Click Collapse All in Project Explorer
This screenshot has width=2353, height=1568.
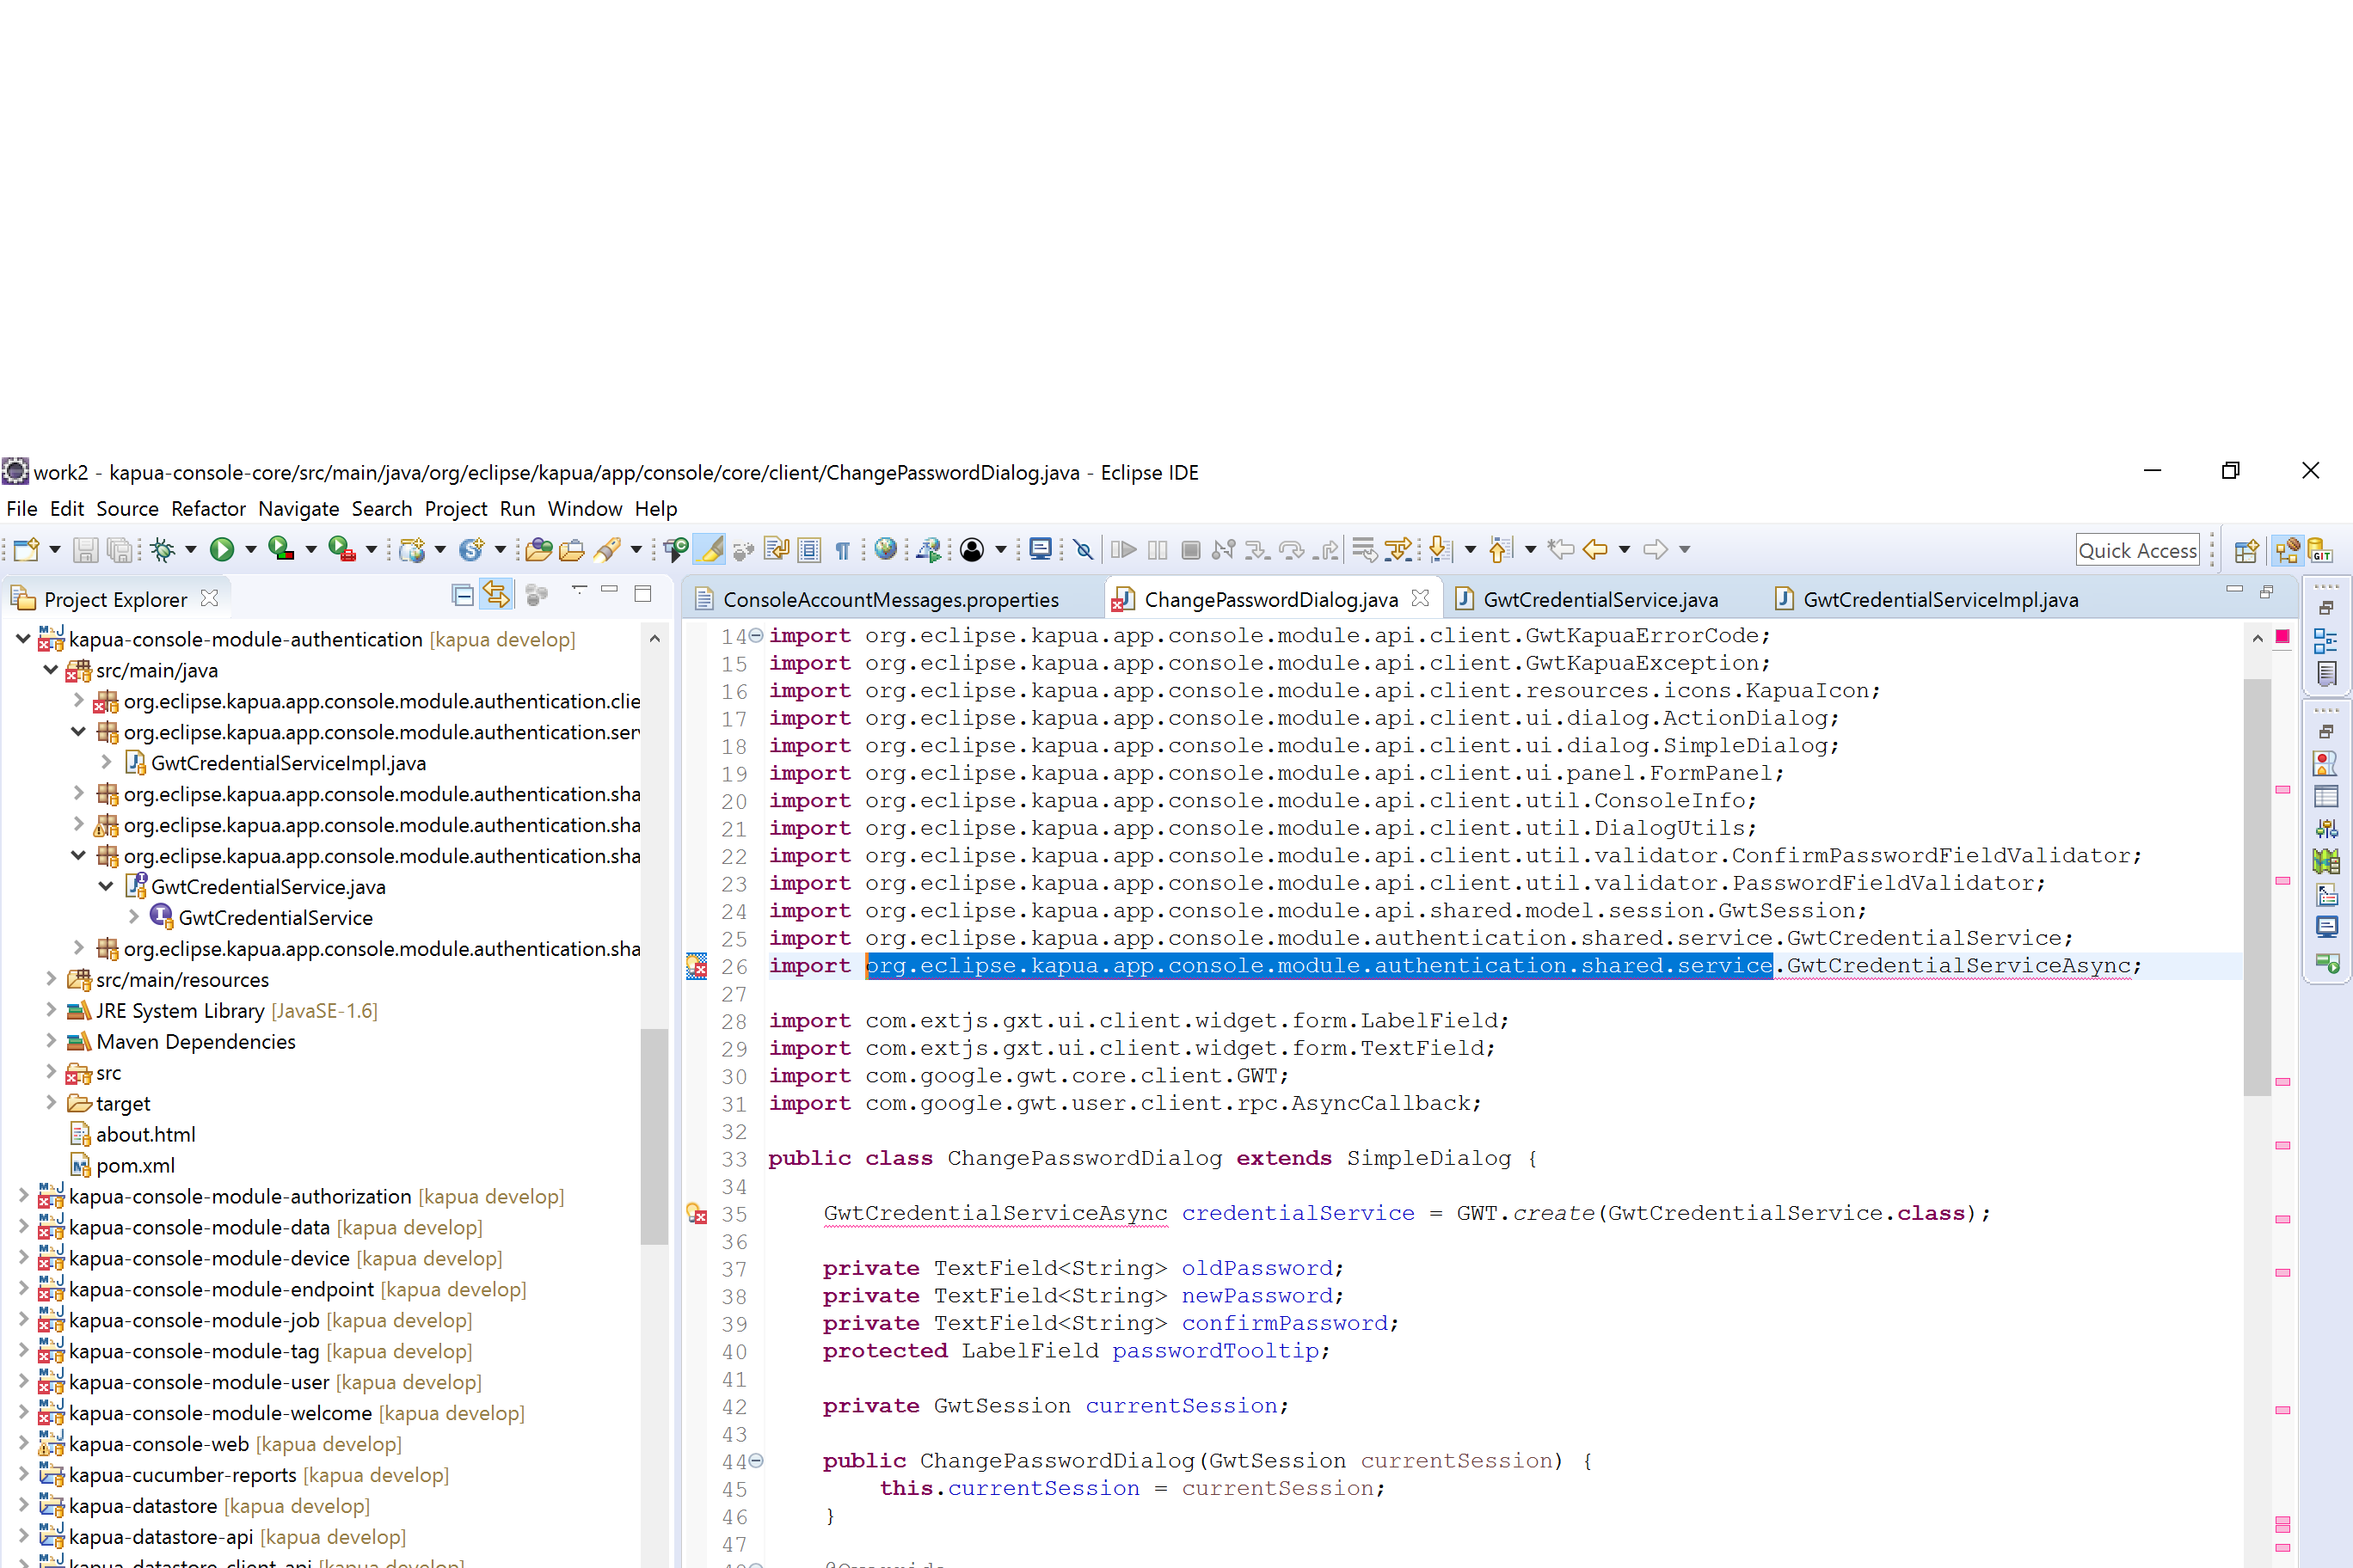pos(462,596)
